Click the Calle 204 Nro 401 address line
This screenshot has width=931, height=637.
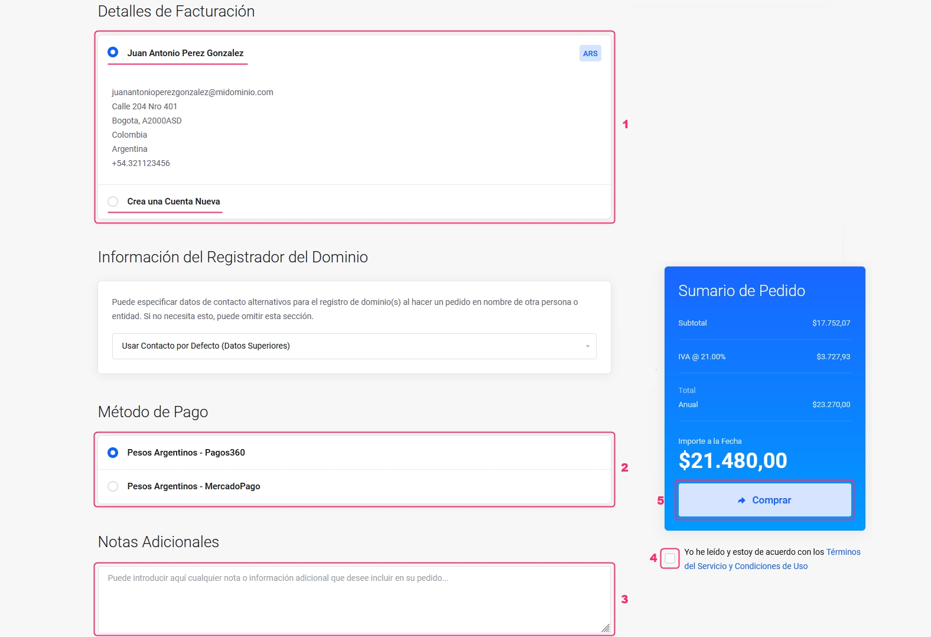(x=144, y=106)
